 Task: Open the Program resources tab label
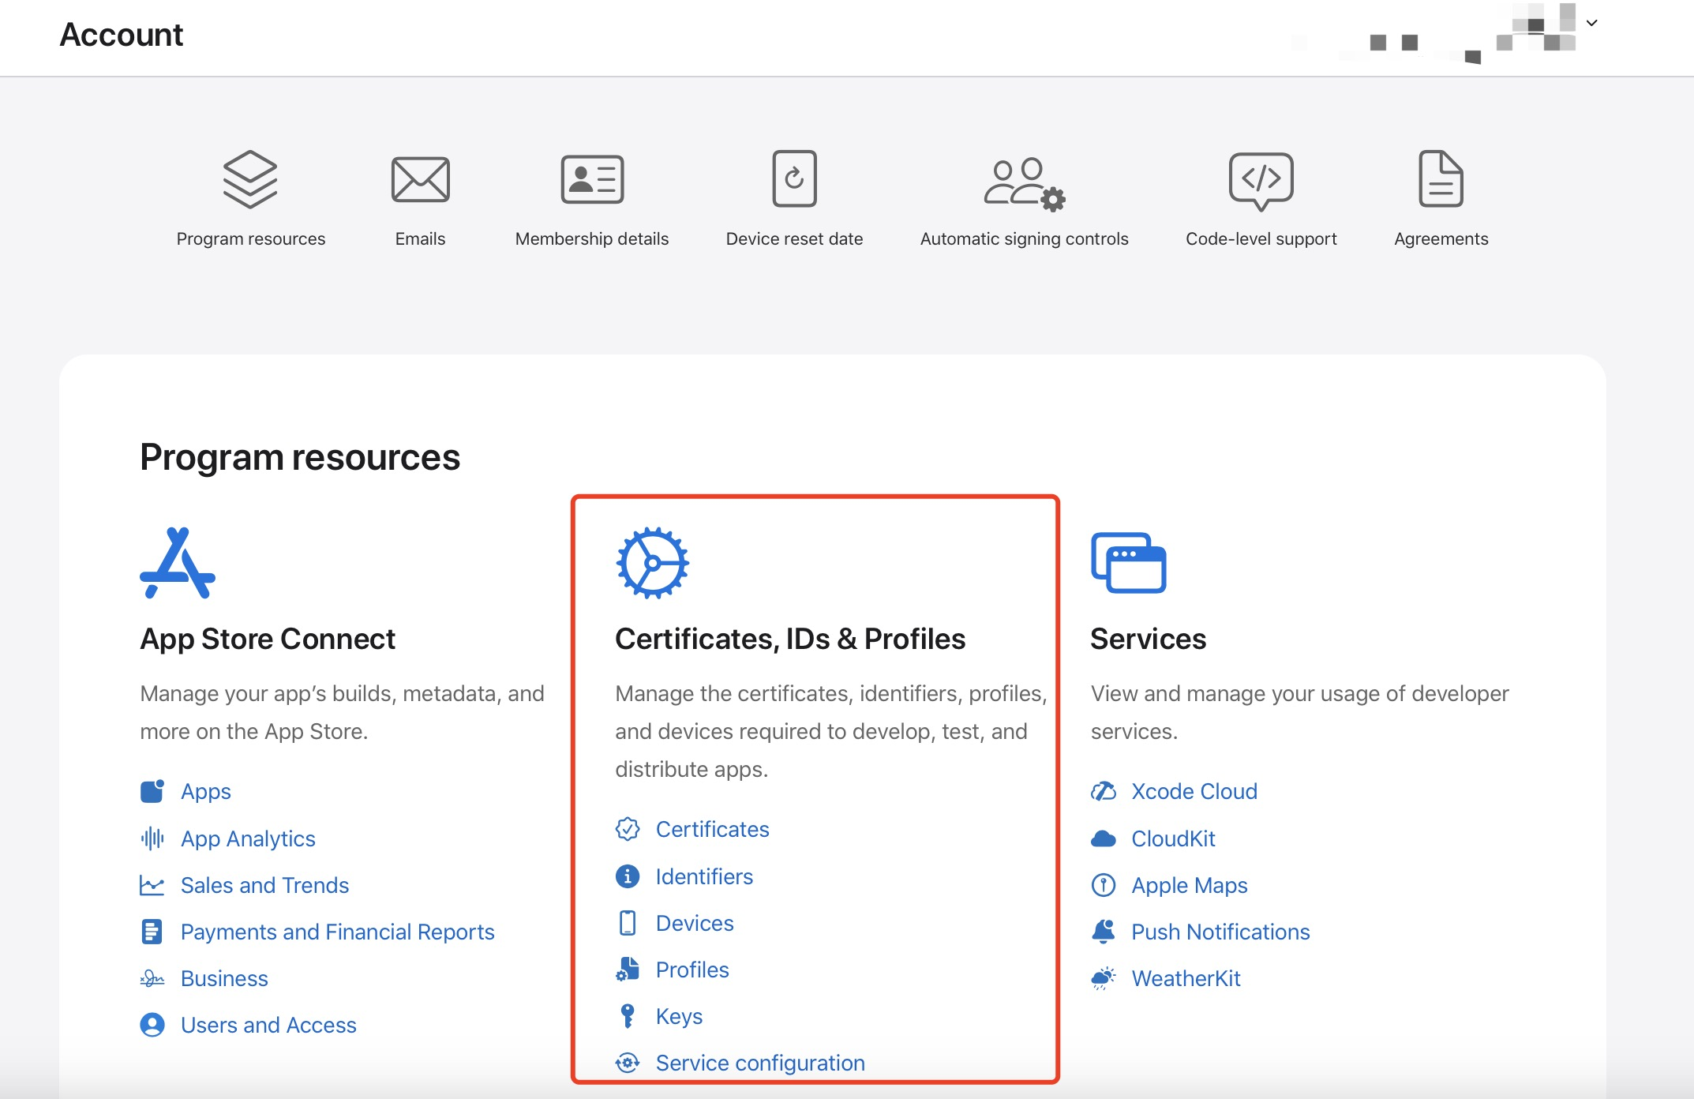pyautogui.click(x=250, y=238)
